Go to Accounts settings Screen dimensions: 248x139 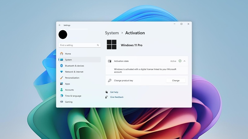[x=69, y=90]
